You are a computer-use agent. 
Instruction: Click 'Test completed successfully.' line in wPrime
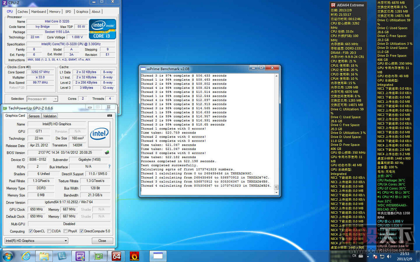tap(169, 165)
